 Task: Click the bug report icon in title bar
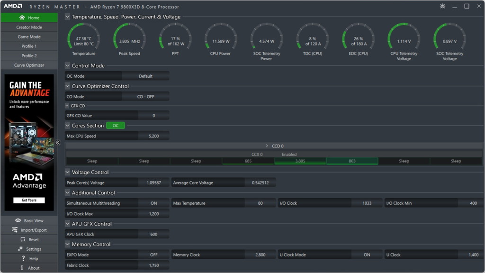(x=443, y=6)
